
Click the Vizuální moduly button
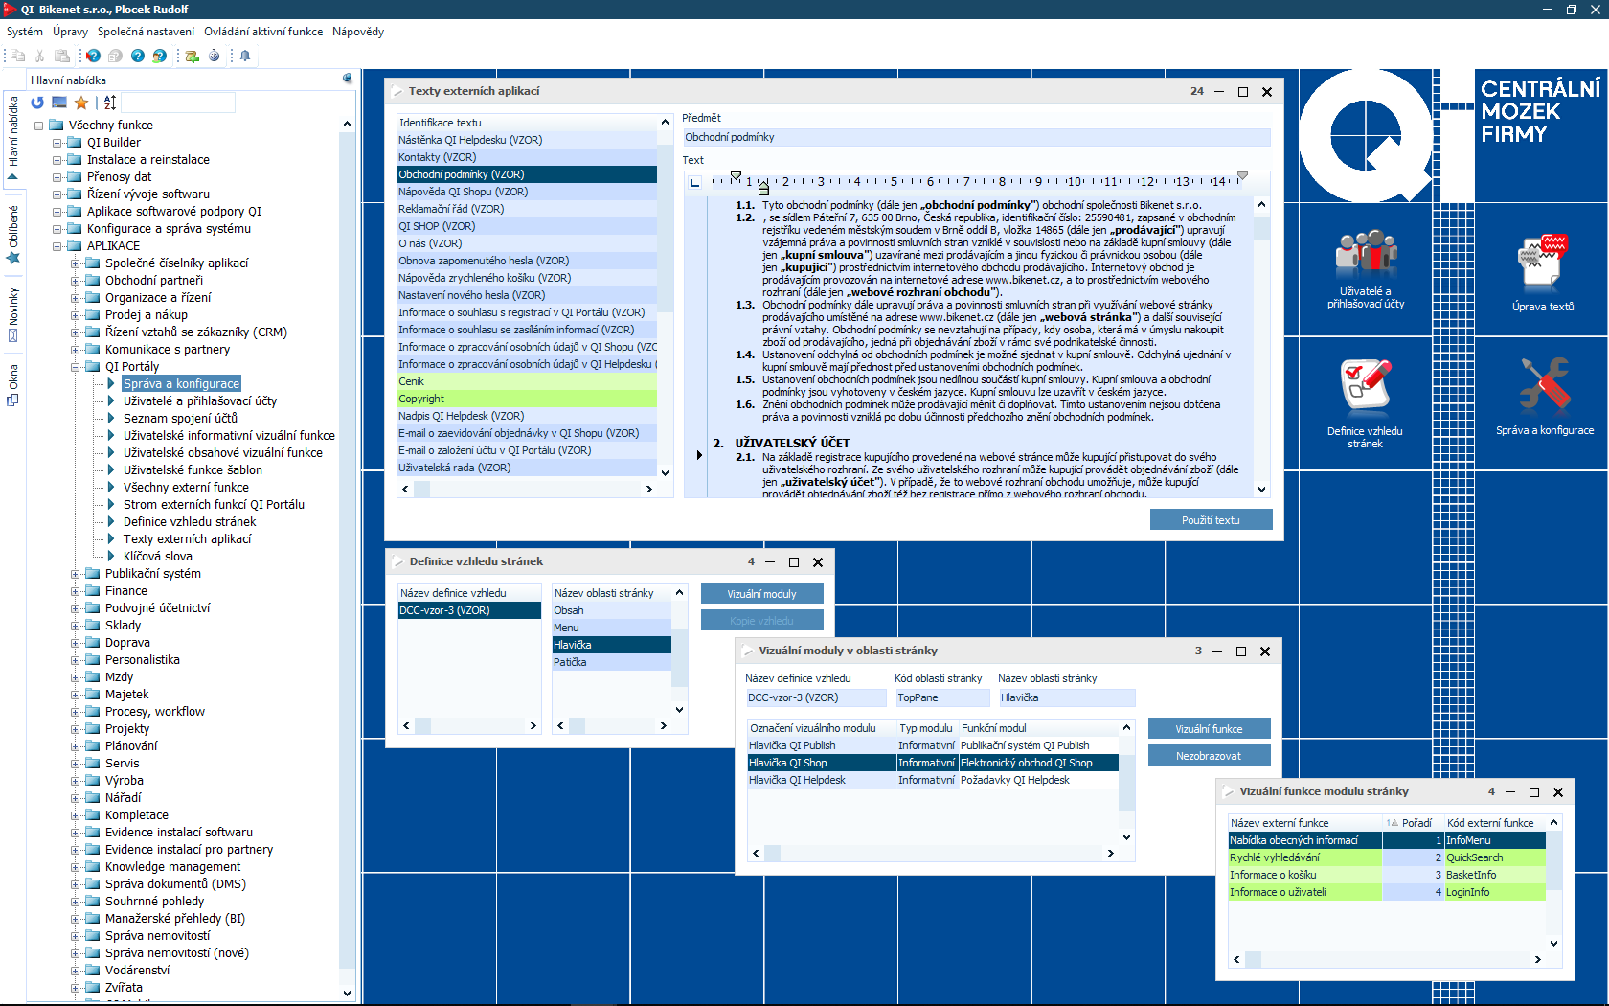761,594
